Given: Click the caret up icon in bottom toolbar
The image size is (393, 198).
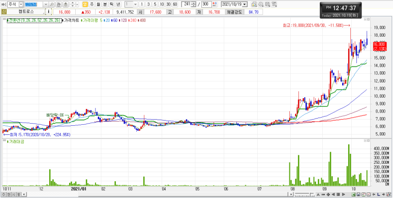Looking at the screenshot, I should click(318, 194).
